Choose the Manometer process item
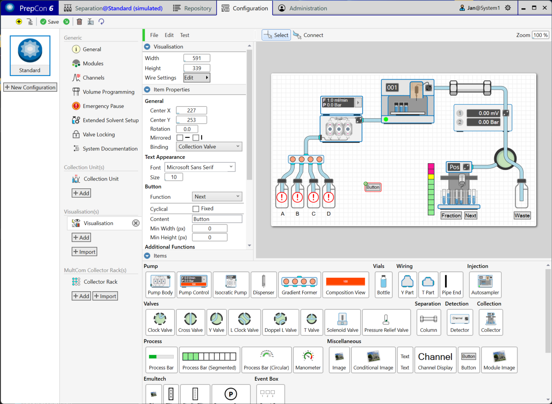This screenshot has height=404, width=552. click(x=308, y=360)
